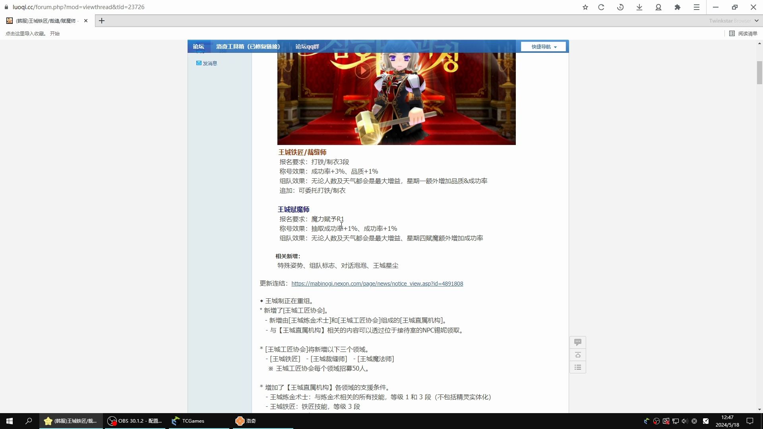This screenshot has height=429, width=763.
Task: Open the clock showing 12:47
Action: [x=727, y=421]
